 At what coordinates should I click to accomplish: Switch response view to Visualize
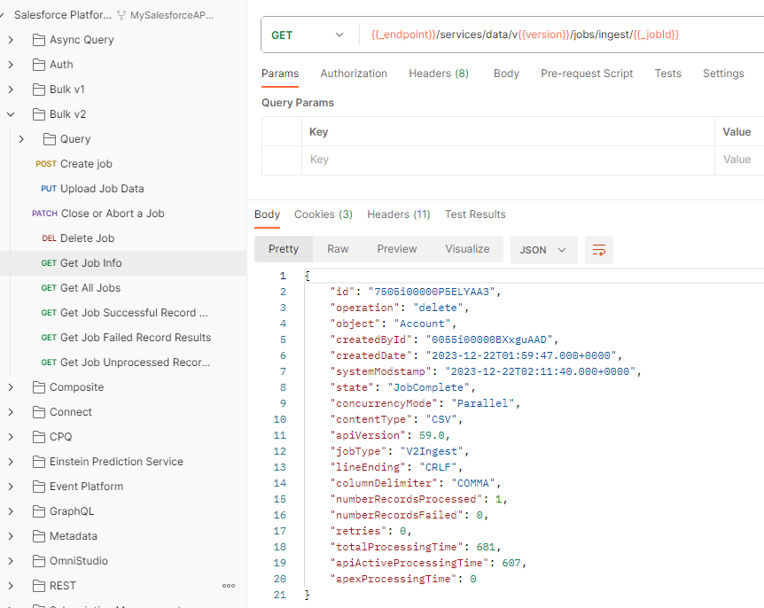click(467, 249)
